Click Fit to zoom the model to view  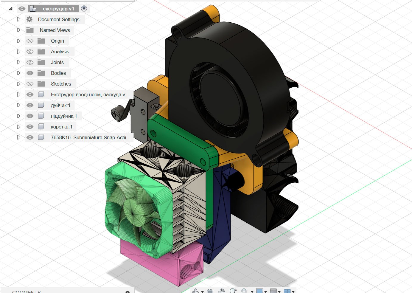(x=245, y=291)
